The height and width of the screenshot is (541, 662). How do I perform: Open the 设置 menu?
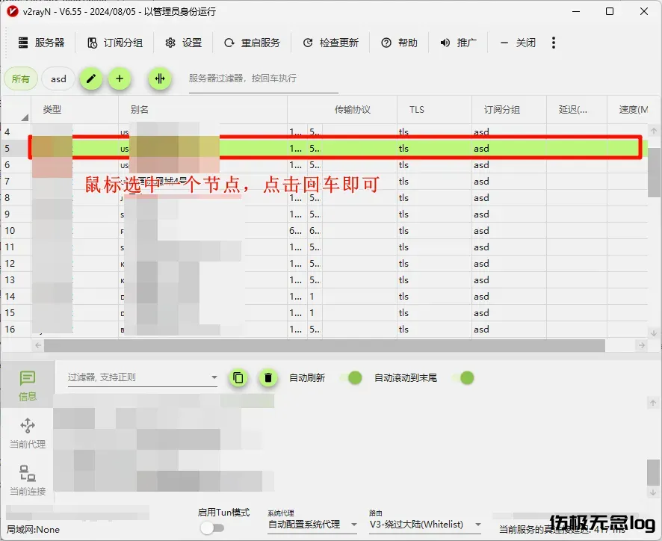pos(184,43)
